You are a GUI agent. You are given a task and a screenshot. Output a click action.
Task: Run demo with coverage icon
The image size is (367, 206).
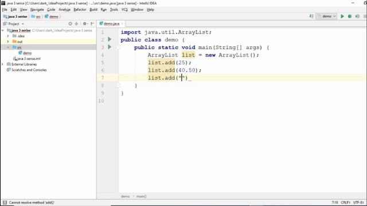357,17
